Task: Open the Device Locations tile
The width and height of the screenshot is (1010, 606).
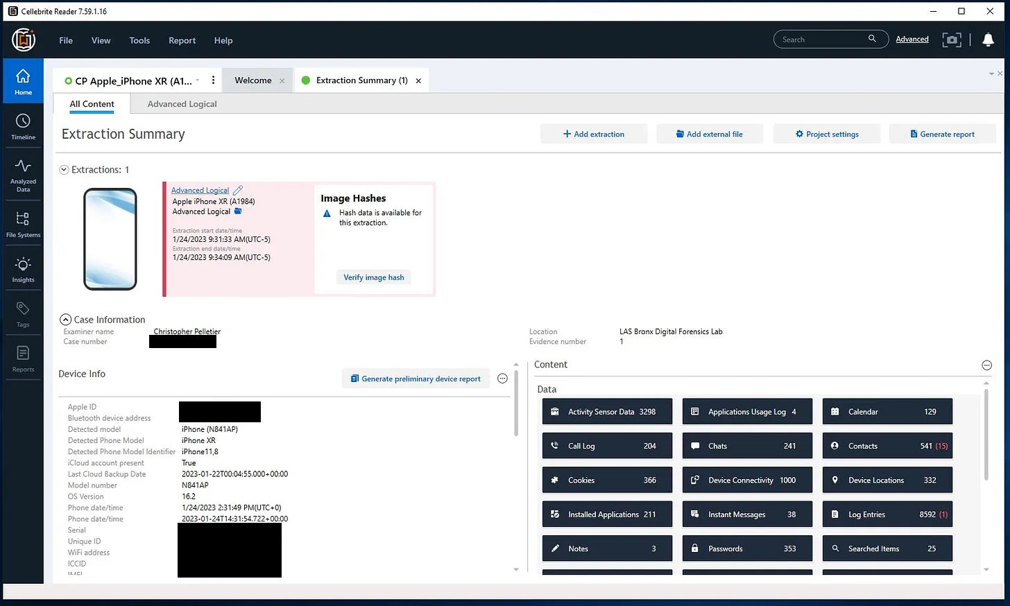Action: (887, 480)
